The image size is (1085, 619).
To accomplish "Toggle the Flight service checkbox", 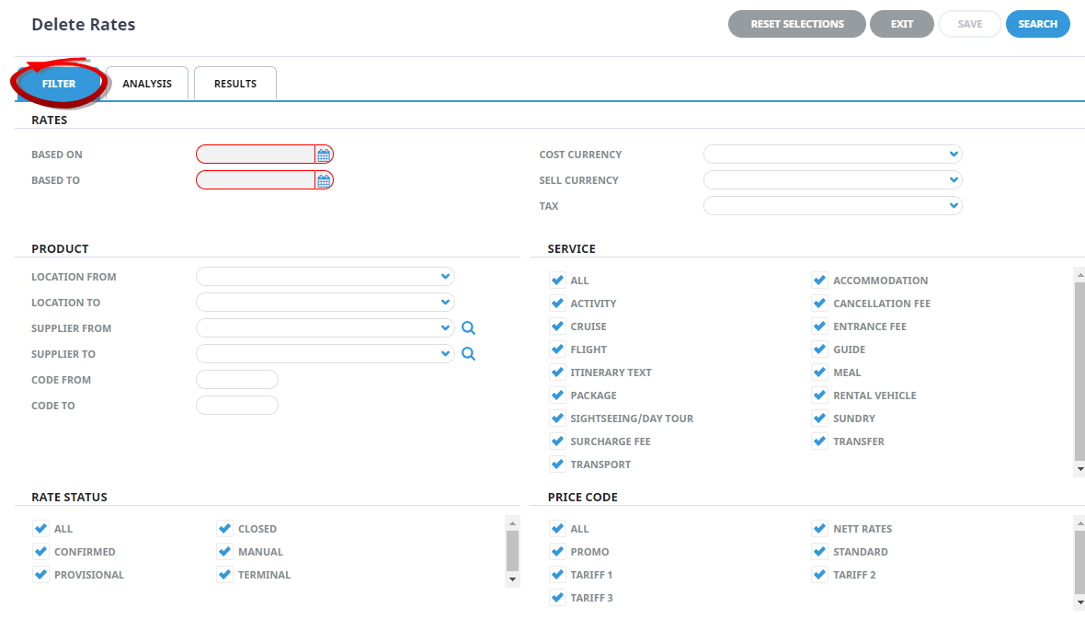I will click(557, 349).
